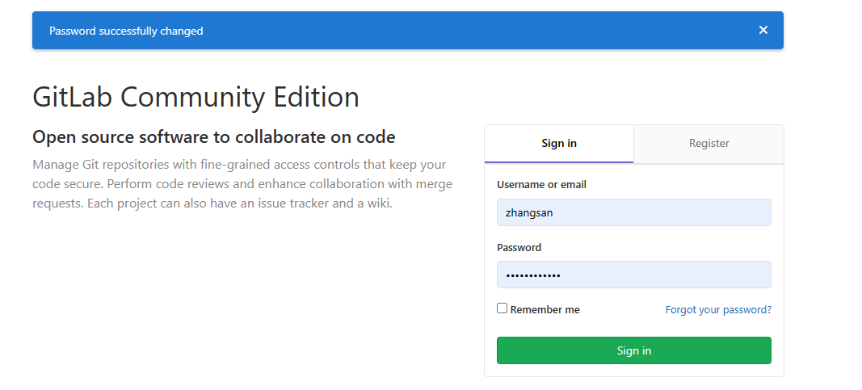
Task: Click the Password field label
Action: [x=519, y=247]
